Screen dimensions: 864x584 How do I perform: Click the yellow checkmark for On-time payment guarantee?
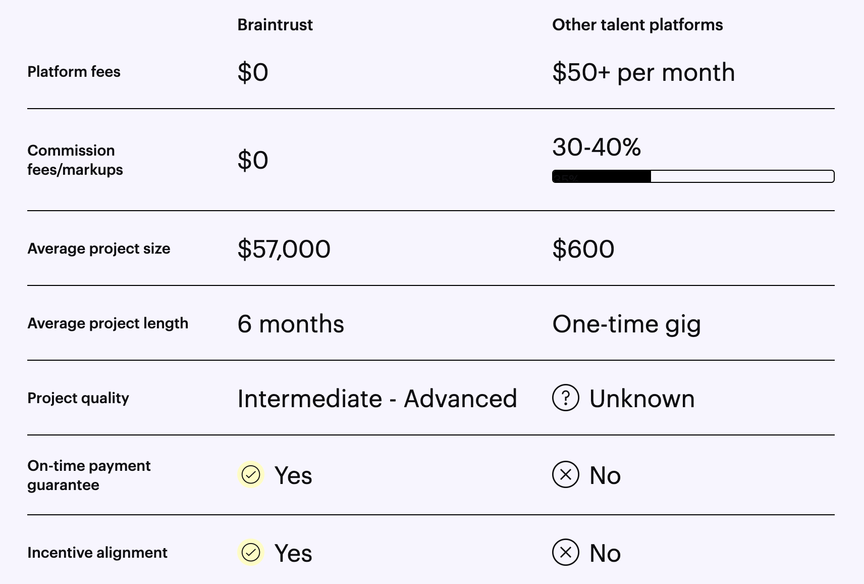(251, 475)
